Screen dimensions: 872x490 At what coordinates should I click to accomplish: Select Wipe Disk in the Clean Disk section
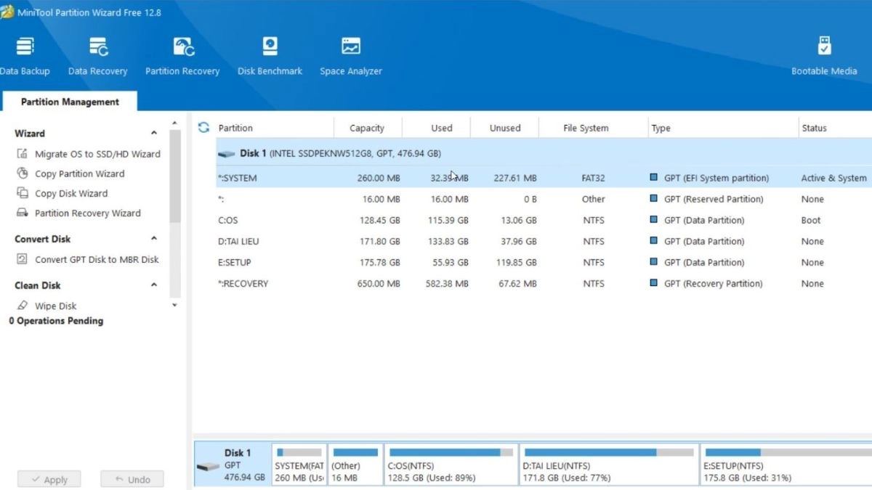[x=47, y=306]
